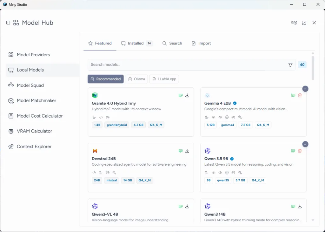
Task: Remove the installed Qwen 3.5 9B model
Action: point(300,151)
